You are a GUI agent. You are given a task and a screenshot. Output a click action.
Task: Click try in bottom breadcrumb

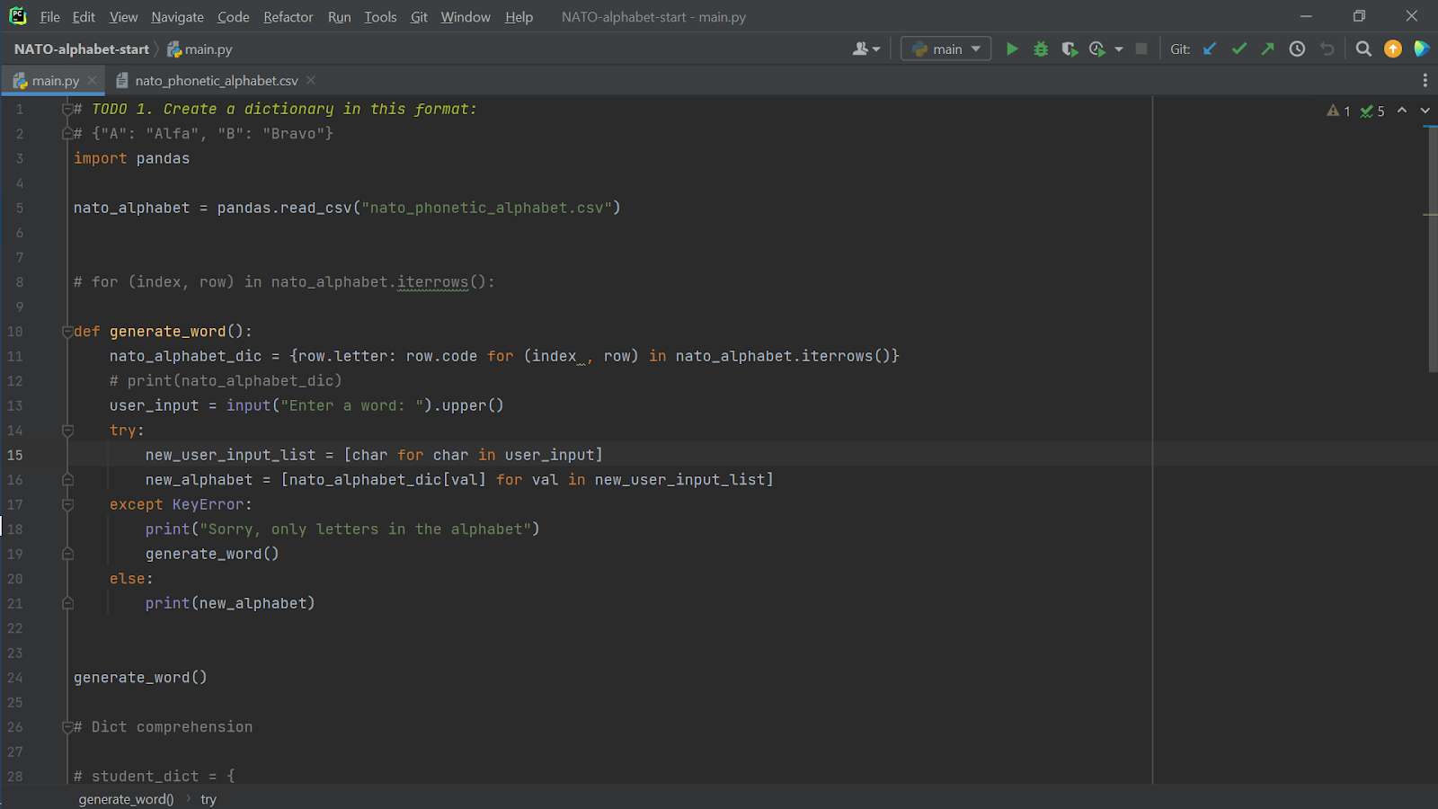tap(209, 799)
